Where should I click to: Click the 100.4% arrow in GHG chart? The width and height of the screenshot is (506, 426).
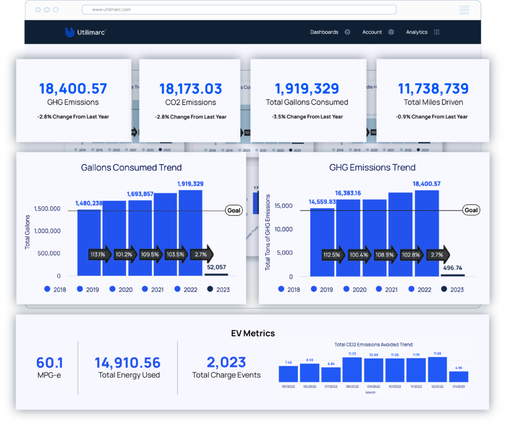click(360, 255)
